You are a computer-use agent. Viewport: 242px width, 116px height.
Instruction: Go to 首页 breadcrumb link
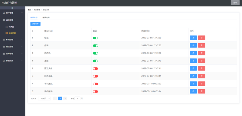click(x=29, y=10)
